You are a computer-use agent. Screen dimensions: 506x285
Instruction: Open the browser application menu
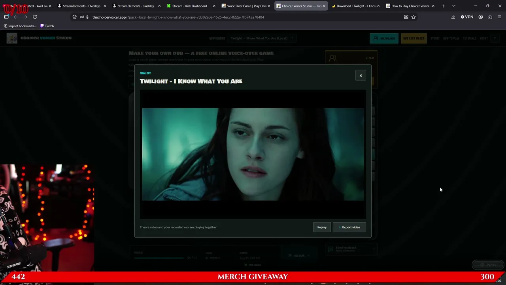coord(500,17)
